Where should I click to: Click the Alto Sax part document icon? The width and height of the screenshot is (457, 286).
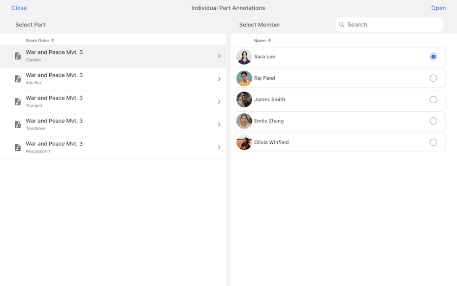click(18, 79)
